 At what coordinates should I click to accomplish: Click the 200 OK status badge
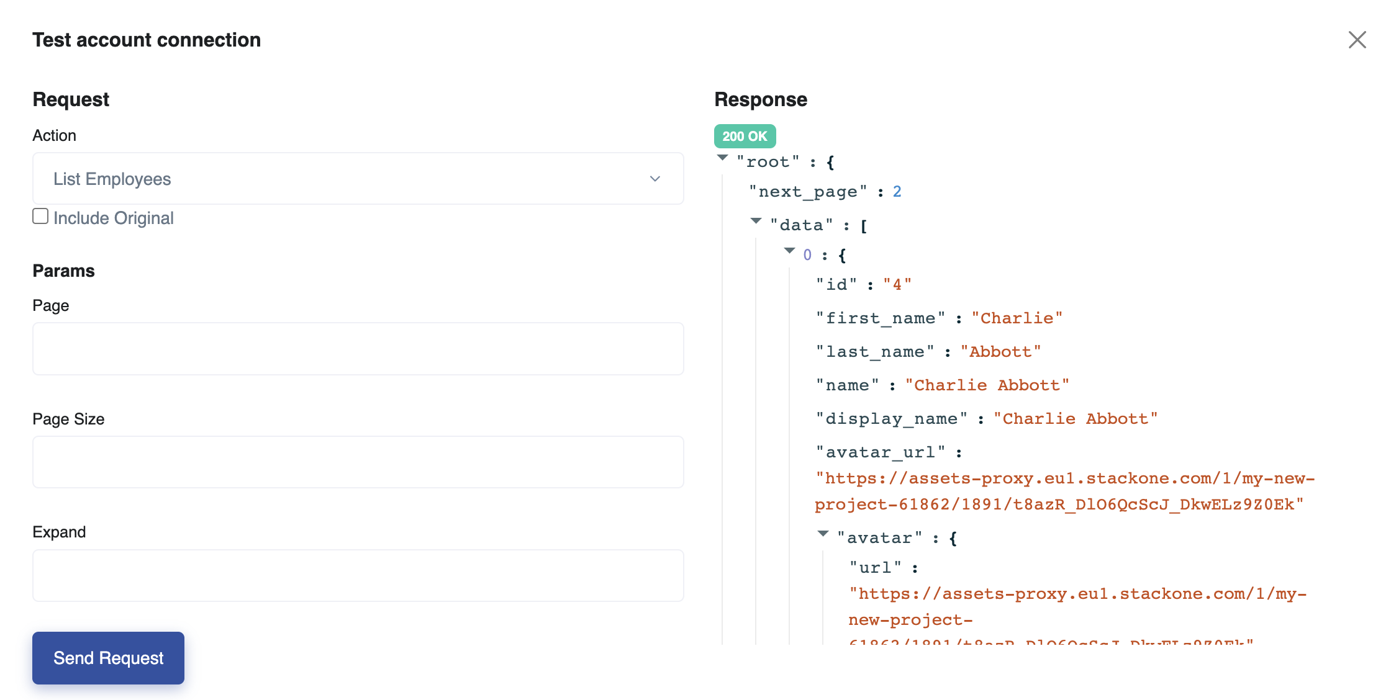(x=745, y=136)
